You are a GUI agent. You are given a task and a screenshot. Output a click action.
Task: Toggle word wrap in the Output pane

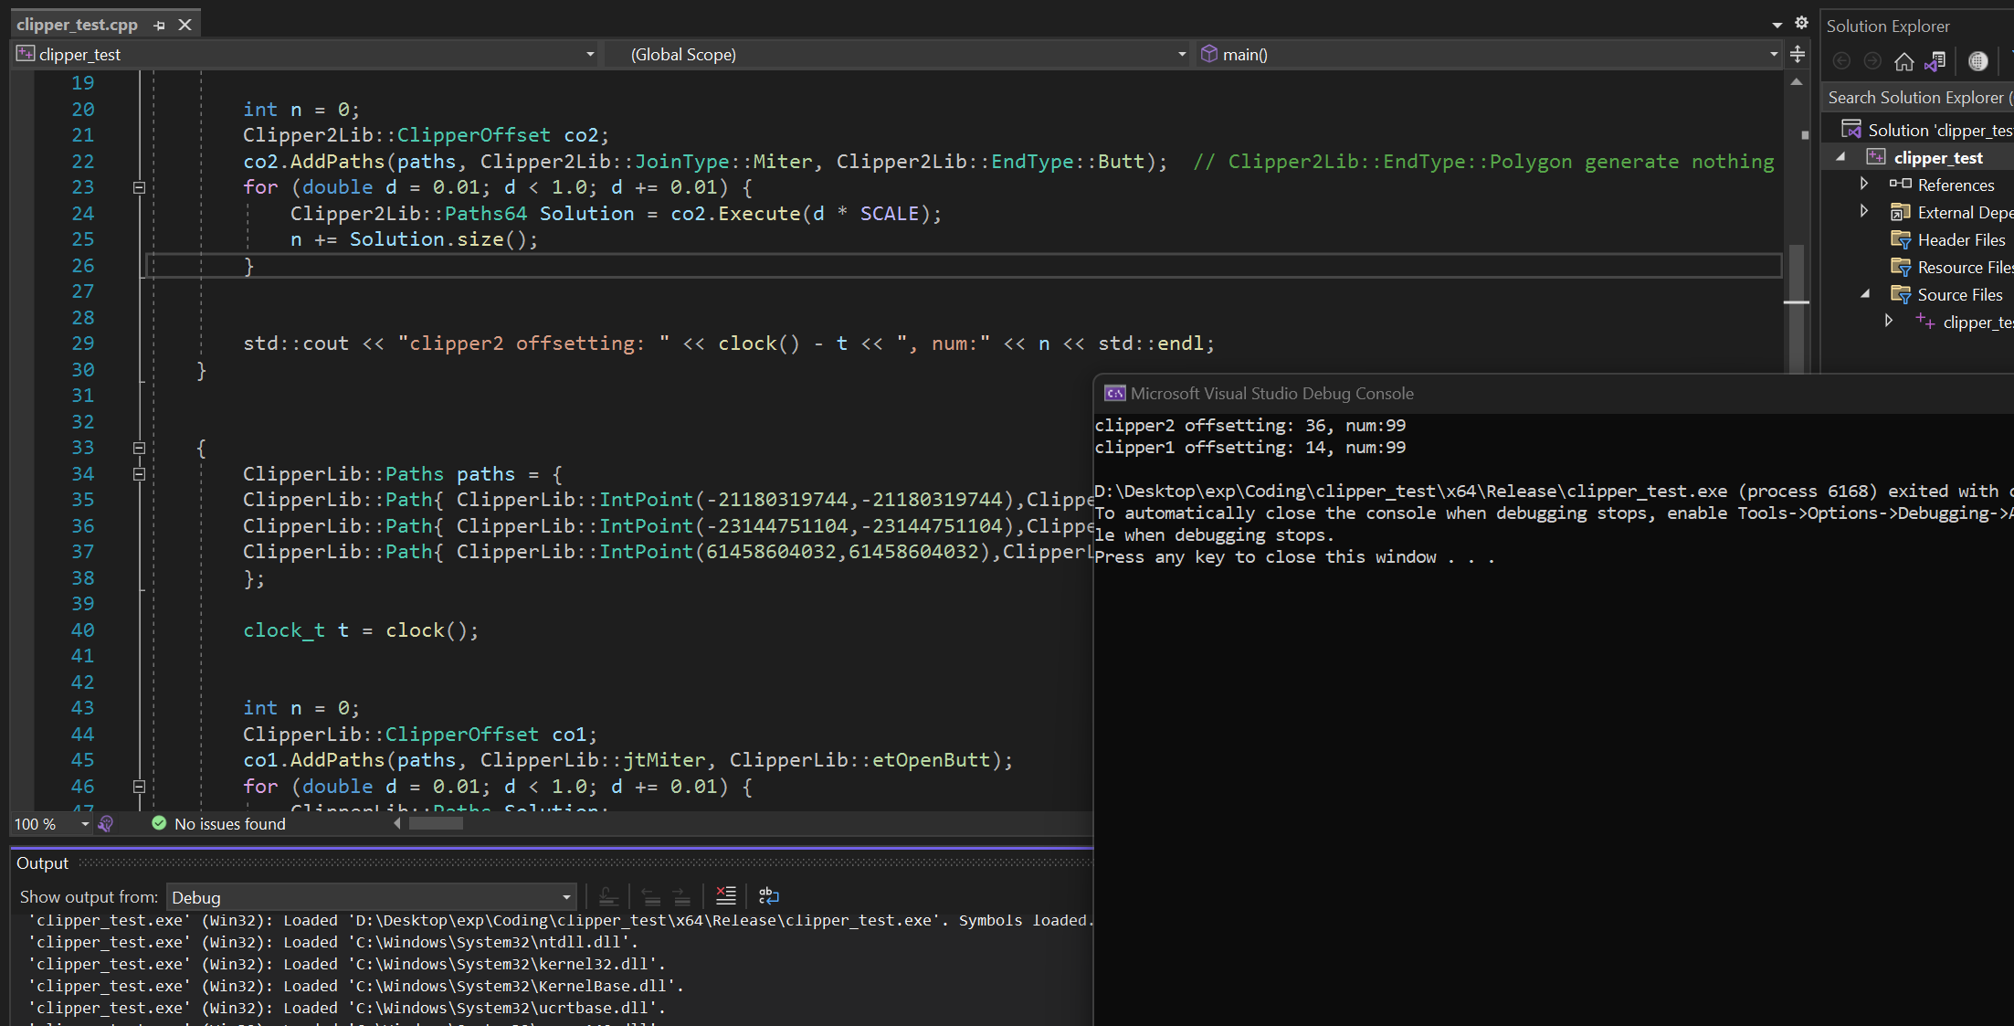point(768,896)
